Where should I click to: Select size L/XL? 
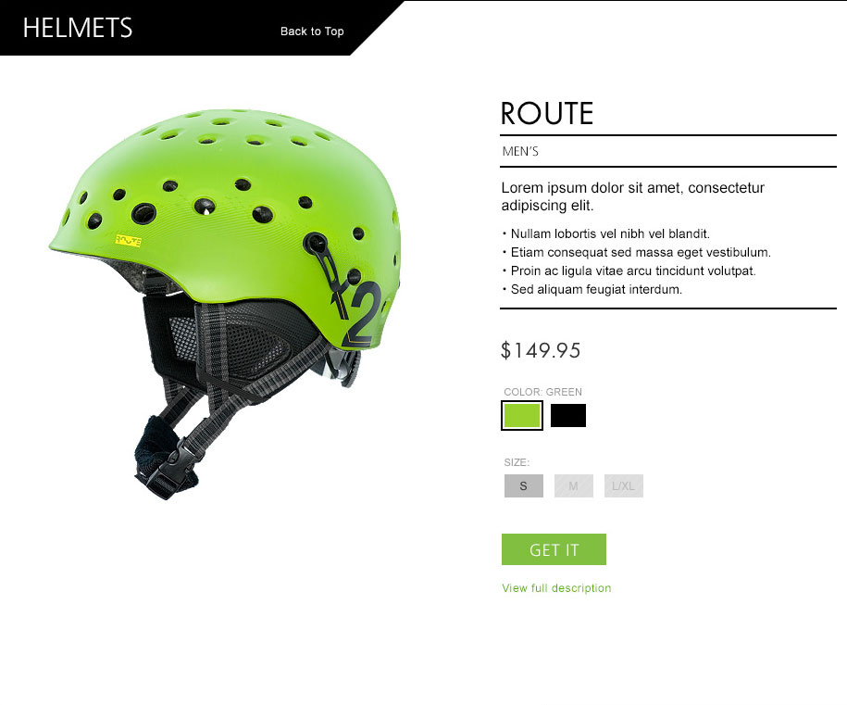623,485
